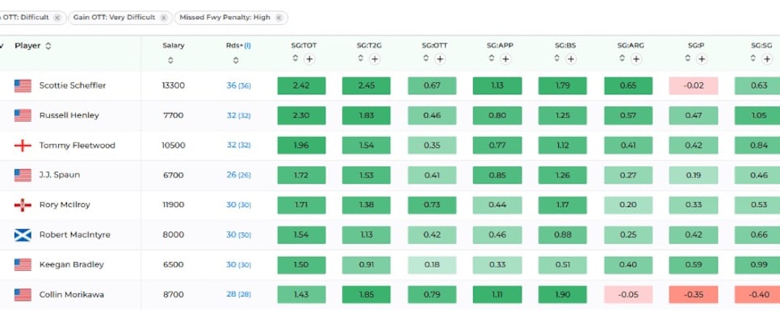Click the -0.40 SG:SG cell for Morikawa
The image size is (780, 311).
click(757, 295)
